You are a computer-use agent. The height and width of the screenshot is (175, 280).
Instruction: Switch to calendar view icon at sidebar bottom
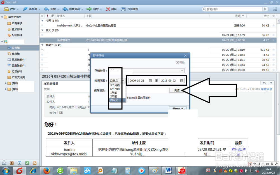click(x=19, y=163)
